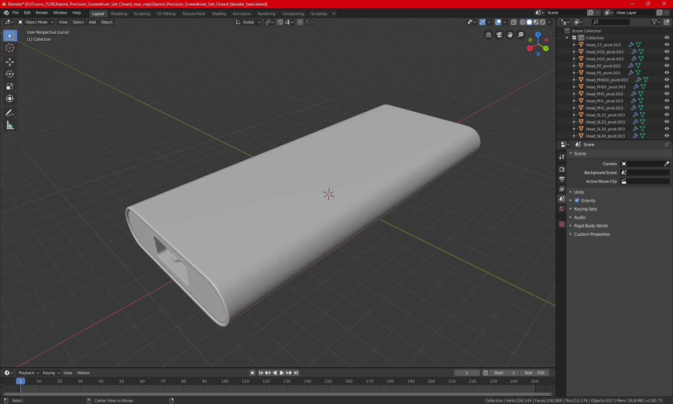Uncheck the Collection exclude checkbox
The height and width of the screenshot is (404, 673).
click(x=574, y=38)
